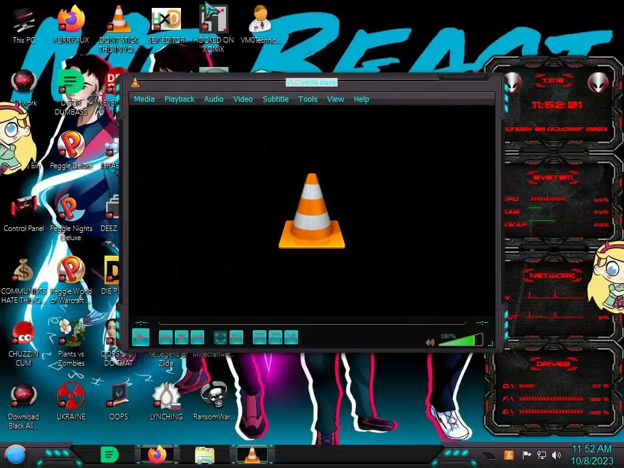Adjust the VLC volume slider

pos(461,340)
